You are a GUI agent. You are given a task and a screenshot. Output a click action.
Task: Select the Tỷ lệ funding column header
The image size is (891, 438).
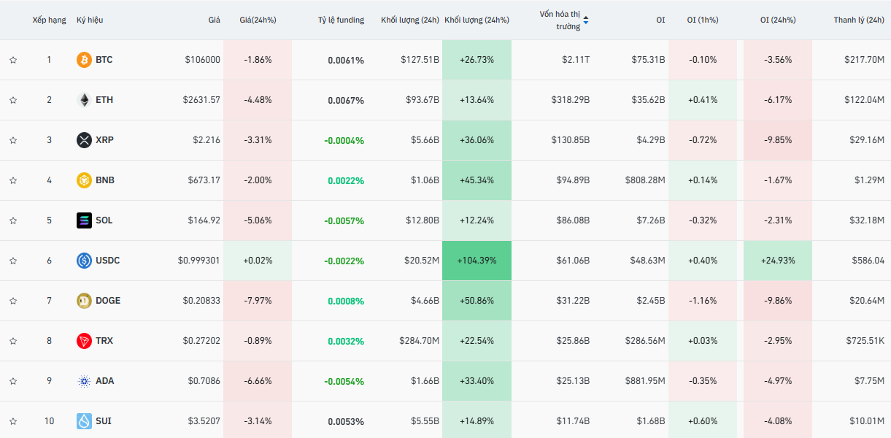341,20
